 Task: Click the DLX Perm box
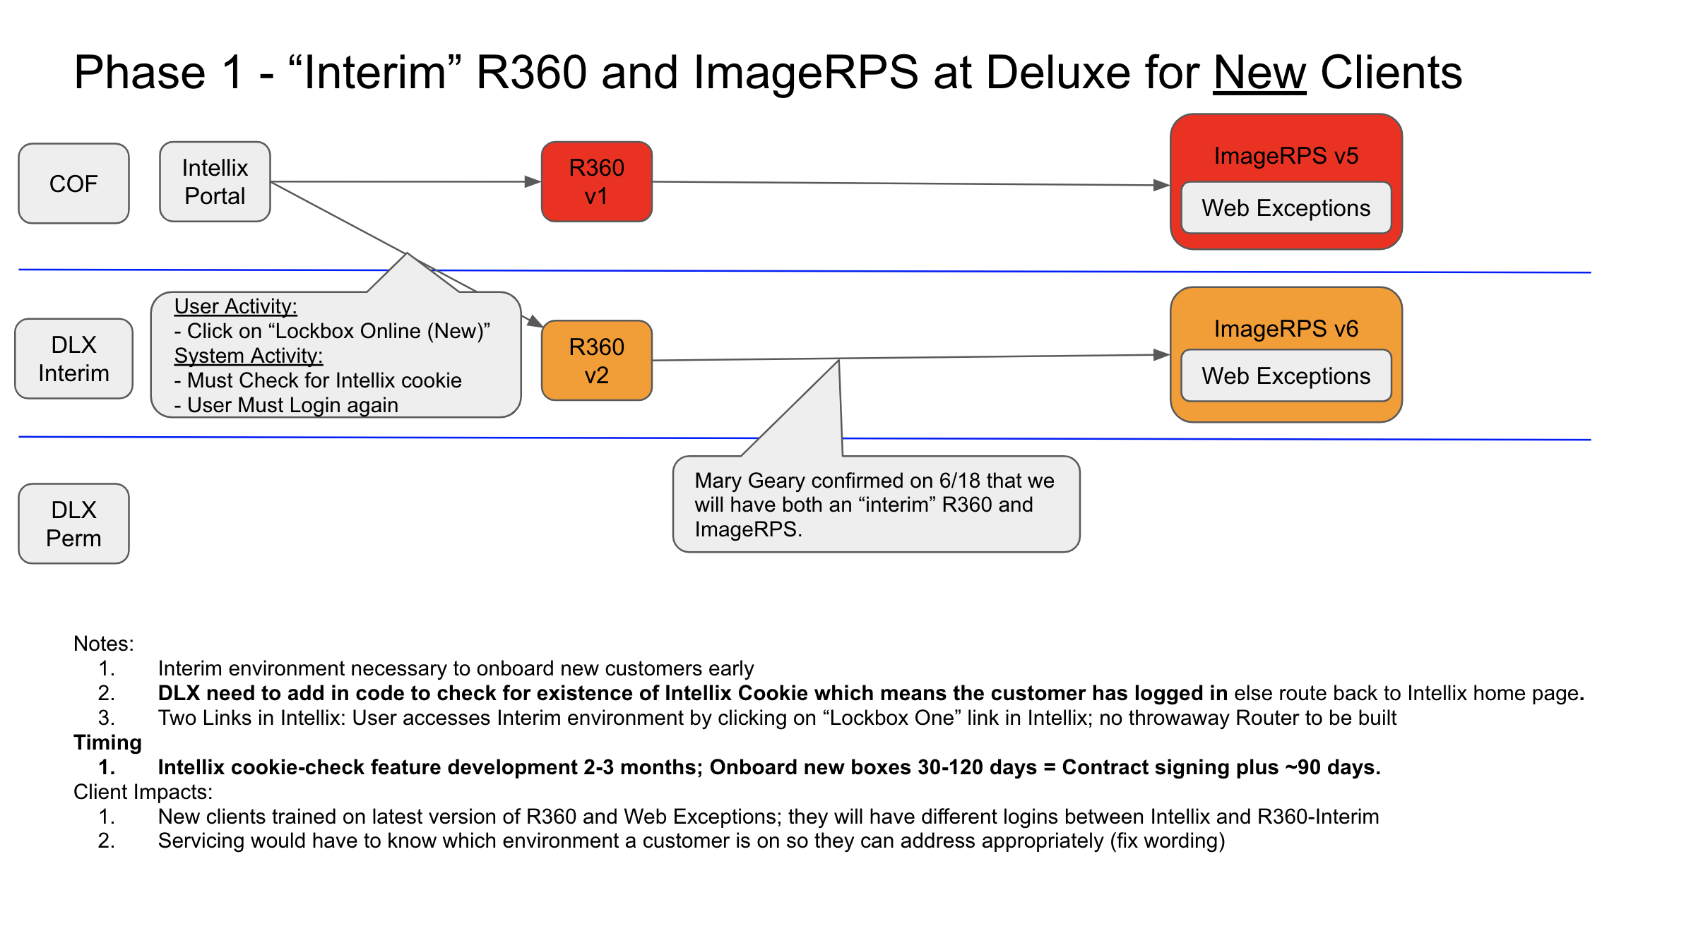[x=73, y=524]
